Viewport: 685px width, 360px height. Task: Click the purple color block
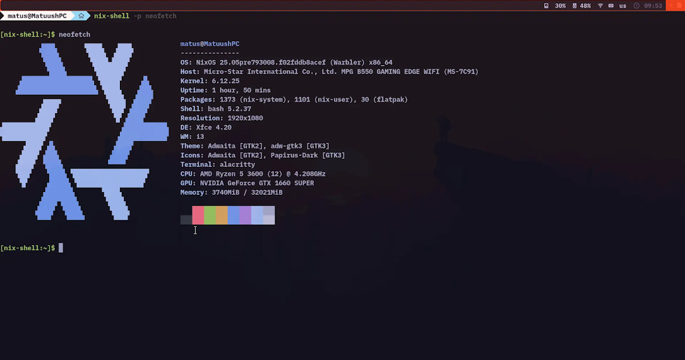[245, 215]
